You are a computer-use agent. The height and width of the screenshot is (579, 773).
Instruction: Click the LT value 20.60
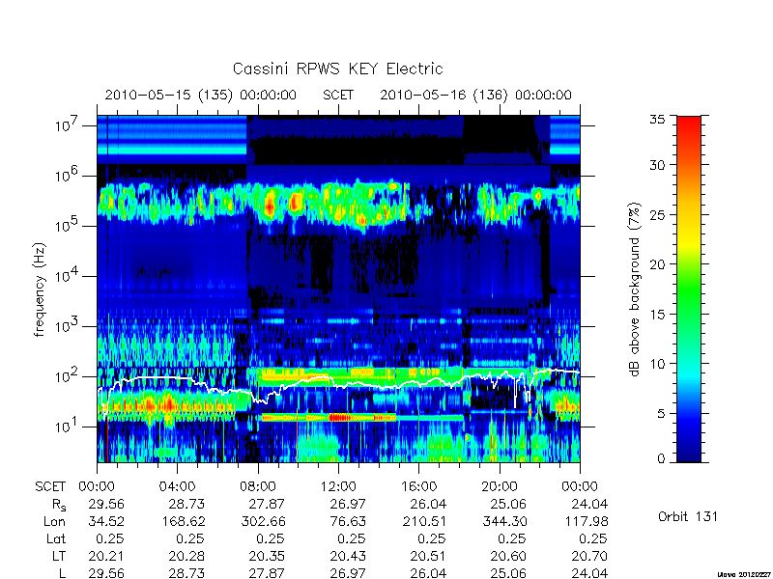coord(508,556)
